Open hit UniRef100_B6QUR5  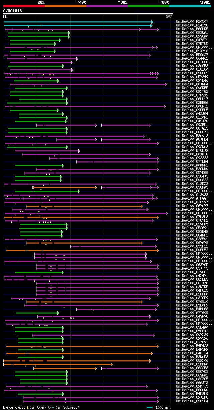[192, 29]
